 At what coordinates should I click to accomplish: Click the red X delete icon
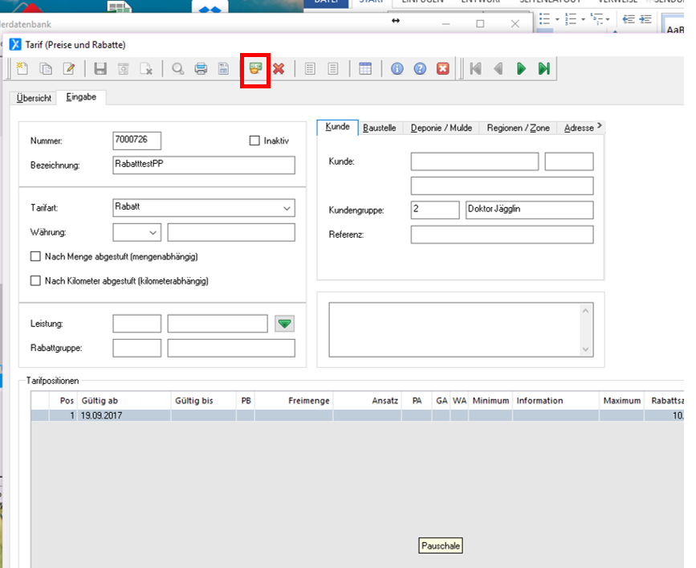point(279,69)
